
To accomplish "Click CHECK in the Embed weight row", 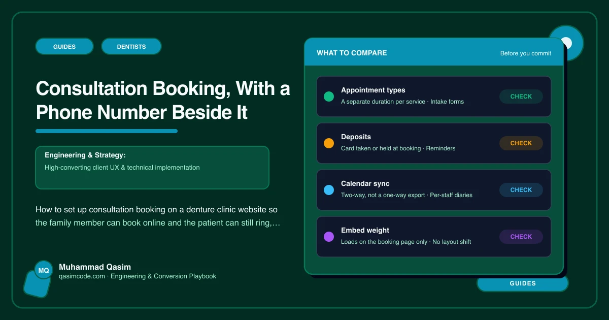I will [x=521, y=237].
